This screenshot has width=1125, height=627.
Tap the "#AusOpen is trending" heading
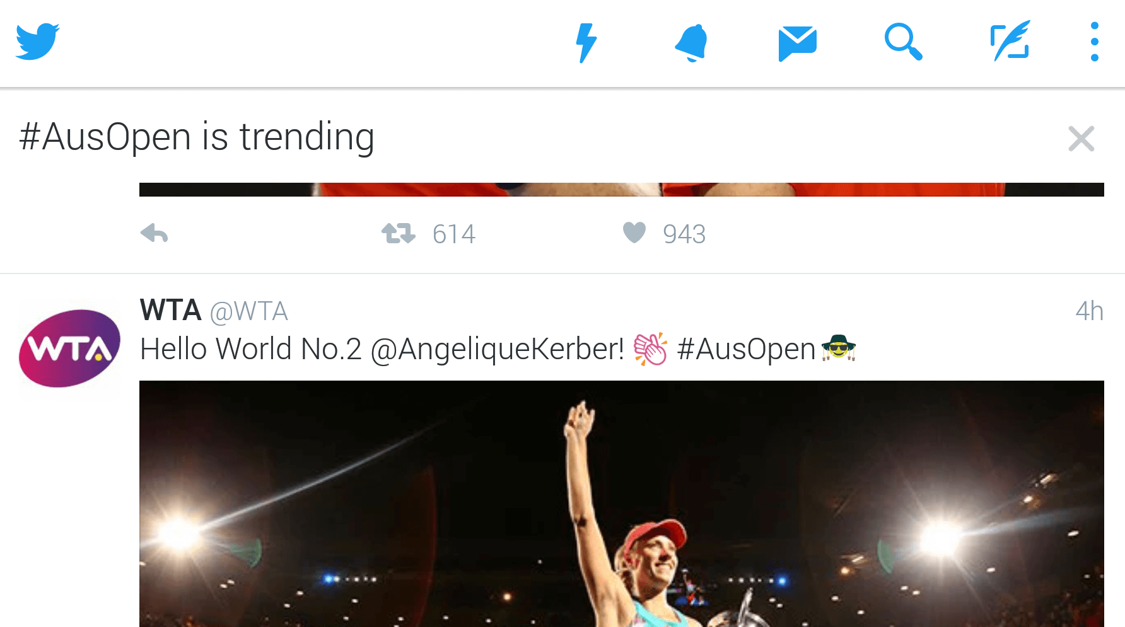tap(197, 137)
